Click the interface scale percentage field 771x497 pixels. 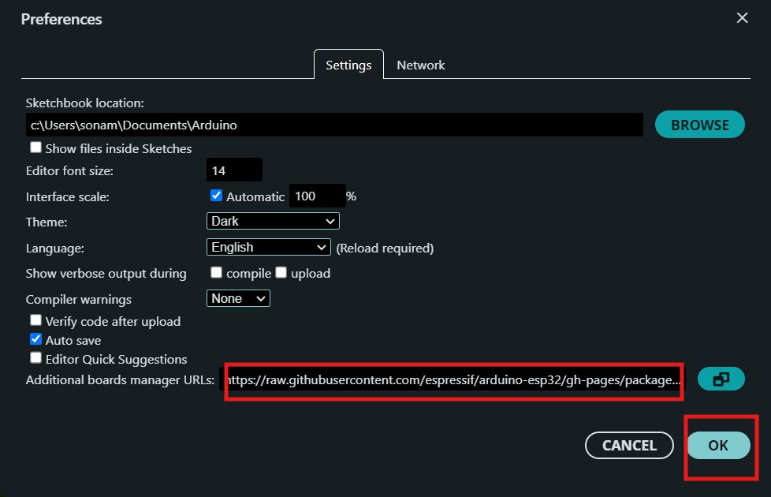pyautogui.click(x=317, y=196)
